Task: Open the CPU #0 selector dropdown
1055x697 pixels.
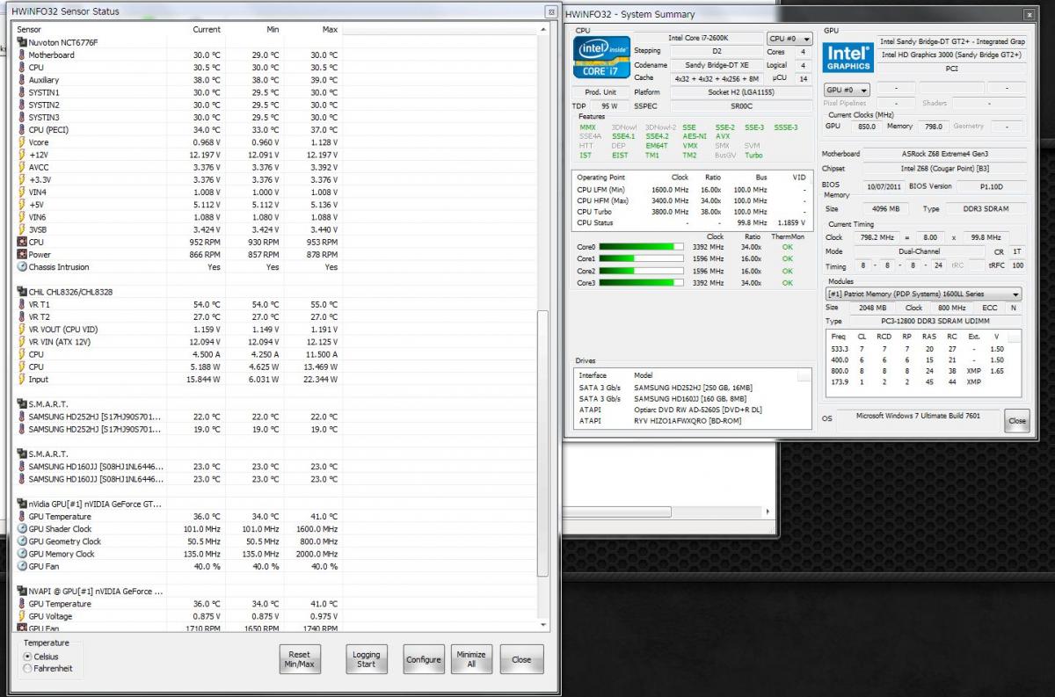Action: pos(789,39)
